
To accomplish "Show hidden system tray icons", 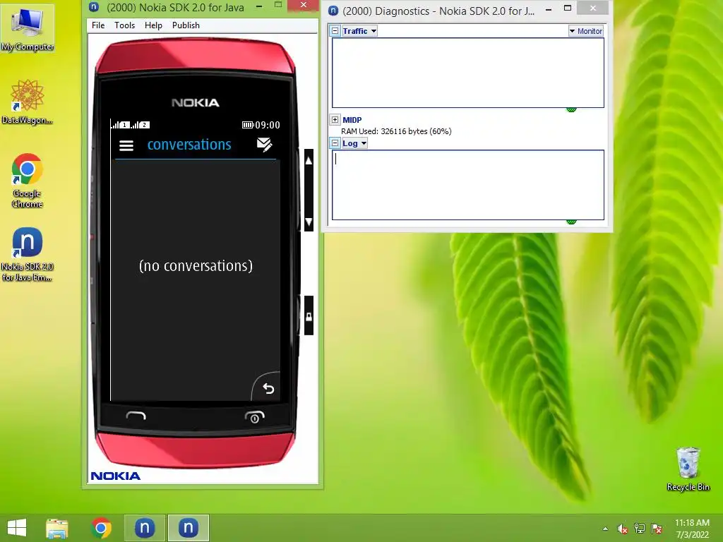I will click(605, 529).
